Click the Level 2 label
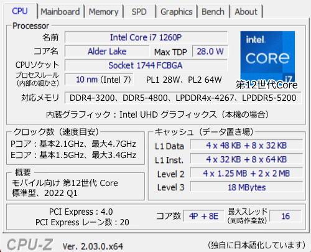Image resolution: width=311 pixels, height=252 pixels. pos(170,174)
